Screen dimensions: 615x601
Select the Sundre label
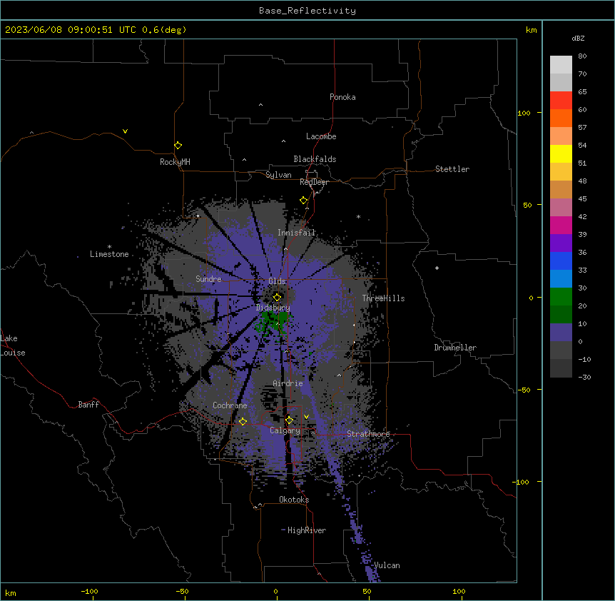[x=208, y=279]
